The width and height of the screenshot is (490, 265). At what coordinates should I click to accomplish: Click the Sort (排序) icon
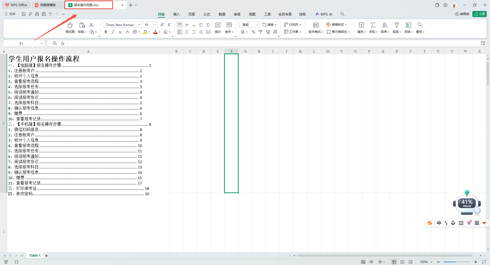385,25
